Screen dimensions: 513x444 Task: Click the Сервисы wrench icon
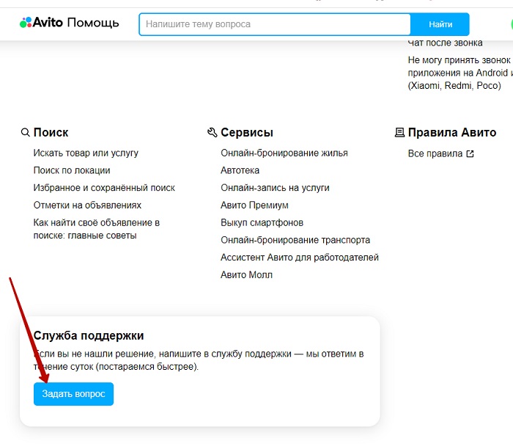[x=213, y=132]
